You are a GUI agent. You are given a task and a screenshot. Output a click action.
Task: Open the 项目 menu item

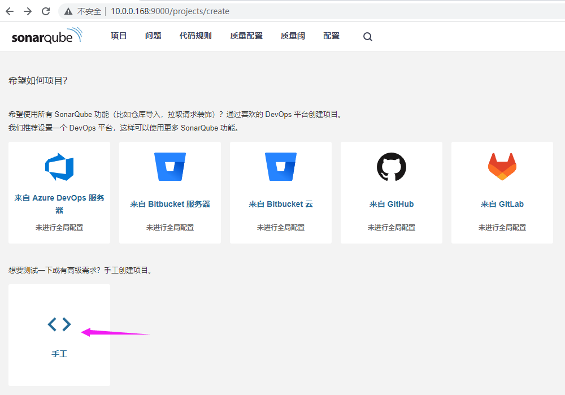coord(119,36)
